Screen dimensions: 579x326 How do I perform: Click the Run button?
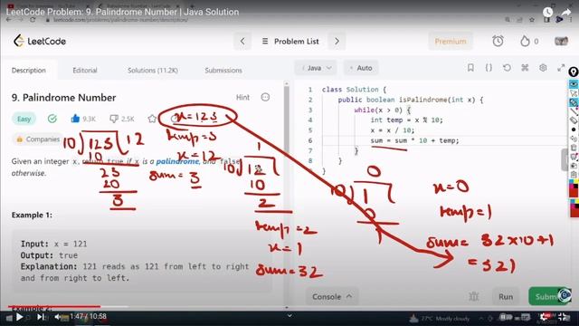pos(506,296)
